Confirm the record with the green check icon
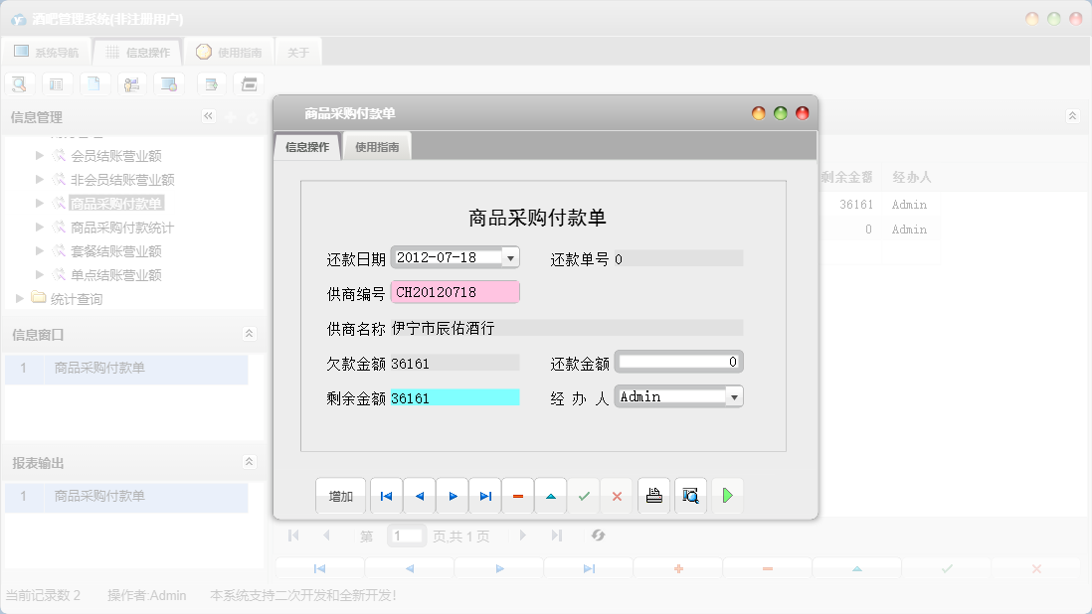1092x614 pixels. point(584,496)
